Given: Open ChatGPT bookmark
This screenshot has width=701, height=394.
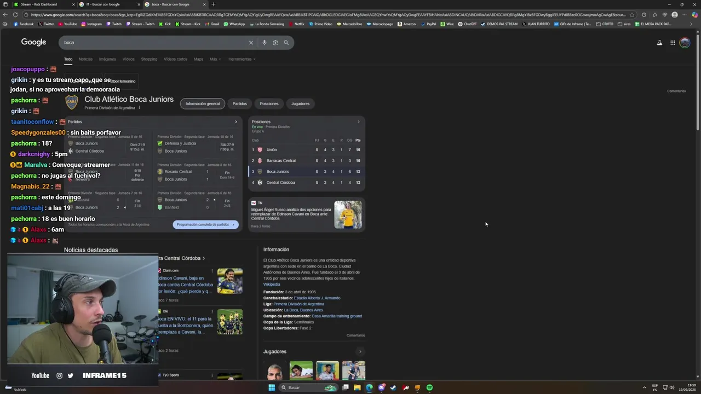Looking at the screenshot, I should click(x=467, y=24).
